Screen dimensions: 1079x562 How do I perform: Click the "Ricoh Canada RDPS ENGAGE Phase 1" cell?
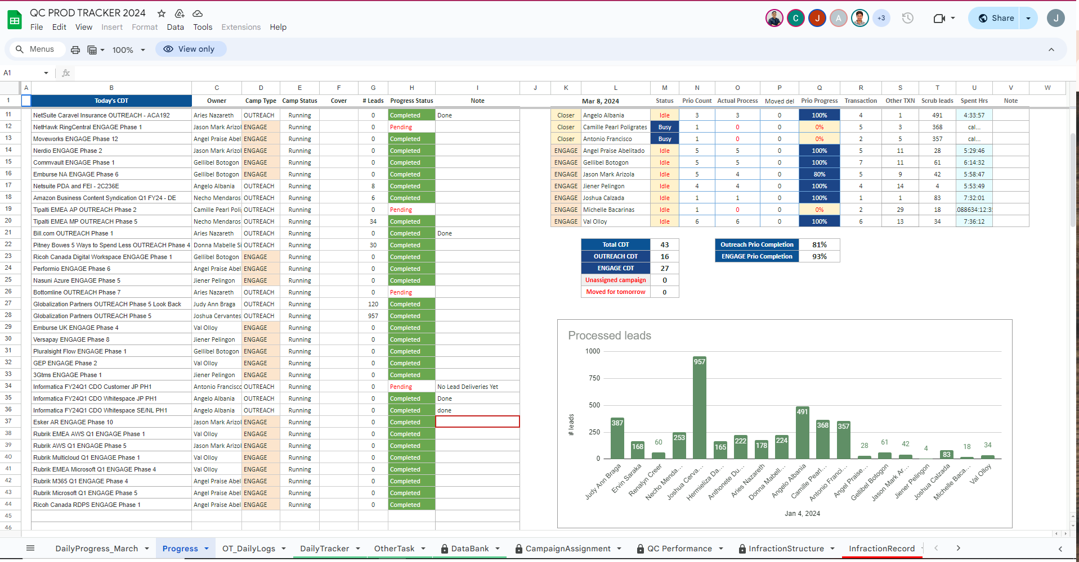(x=111, y=505)
